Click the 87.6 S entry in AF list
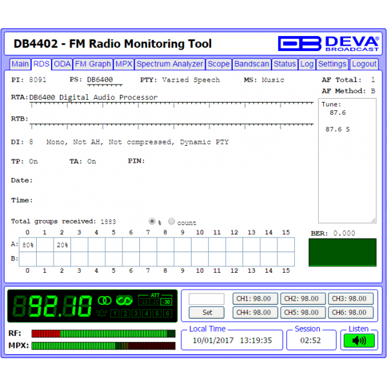 click(337, 130)
